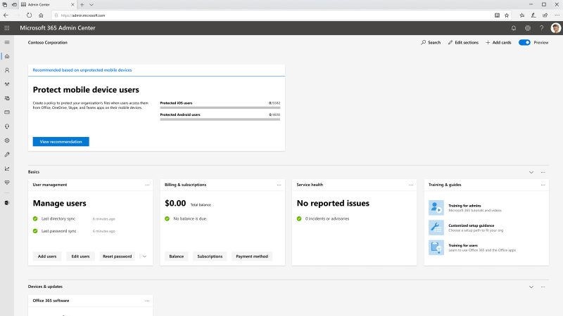This screenshot has width=563, height=316.
Task: Open Billing & subscriptions card options
Action: click(x=279, y=185)
